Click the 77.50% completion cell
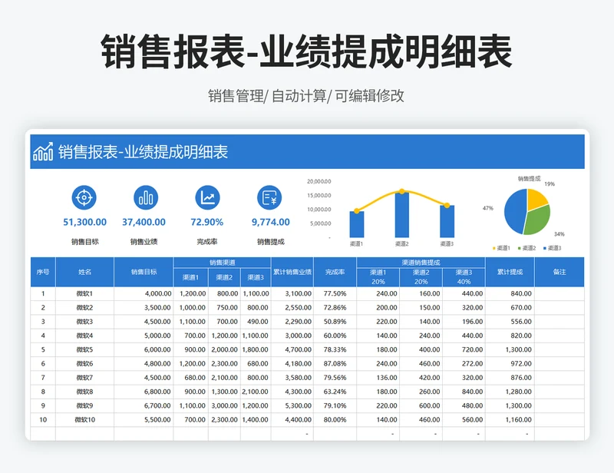The image size is (614, 473). 335,293
